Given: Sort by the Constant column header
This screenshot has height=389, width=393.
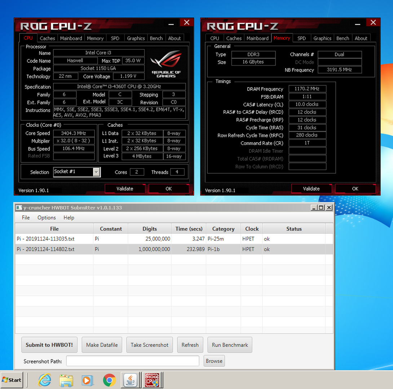Looking at the screenshot, I should pos(111,229).
